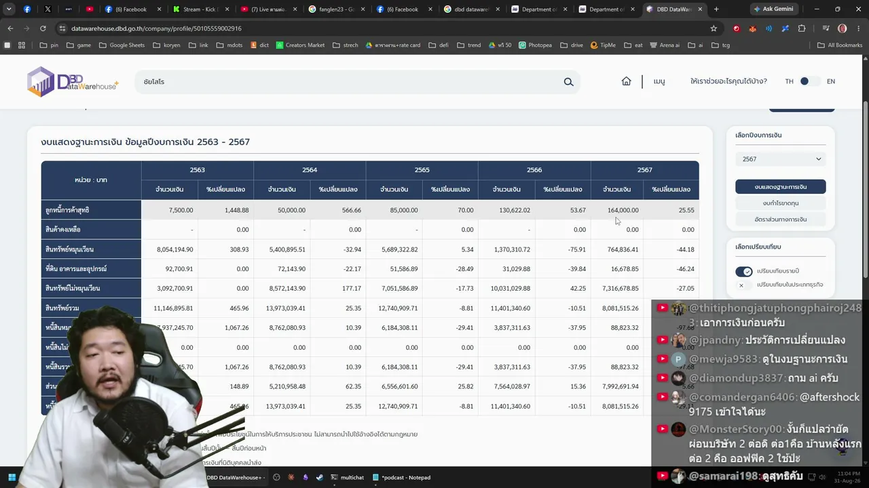The height and width of the screenshot is (488, 869).
Task: Open the 'game' bookmark folder
Action: pos(79,45)
